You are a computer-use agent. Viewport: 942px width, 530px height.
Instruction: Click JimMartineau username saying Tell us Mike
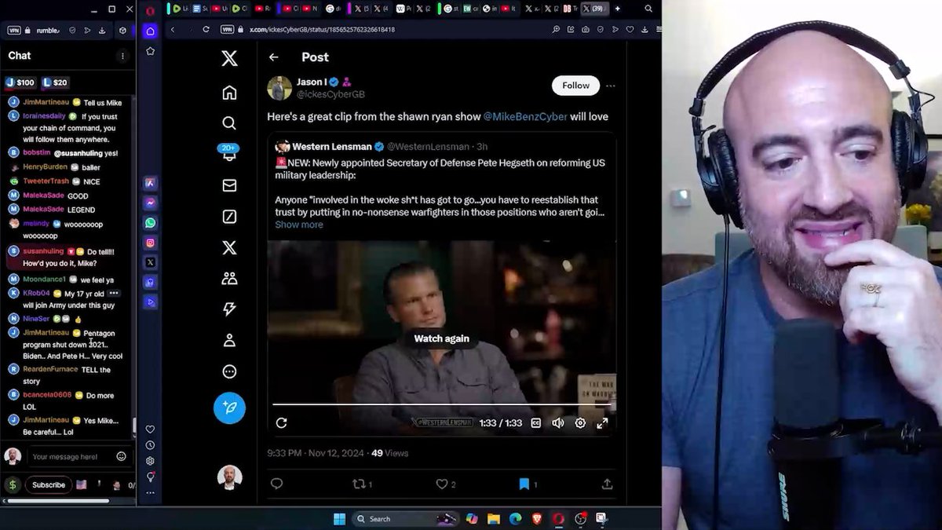point(46,103)
